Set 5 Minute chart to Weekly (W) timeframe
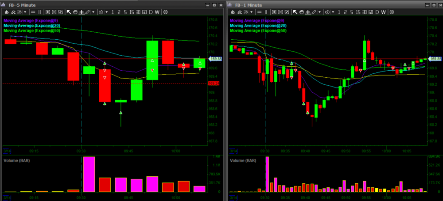The width and height of the screenshot is (443, 201). 157,12
